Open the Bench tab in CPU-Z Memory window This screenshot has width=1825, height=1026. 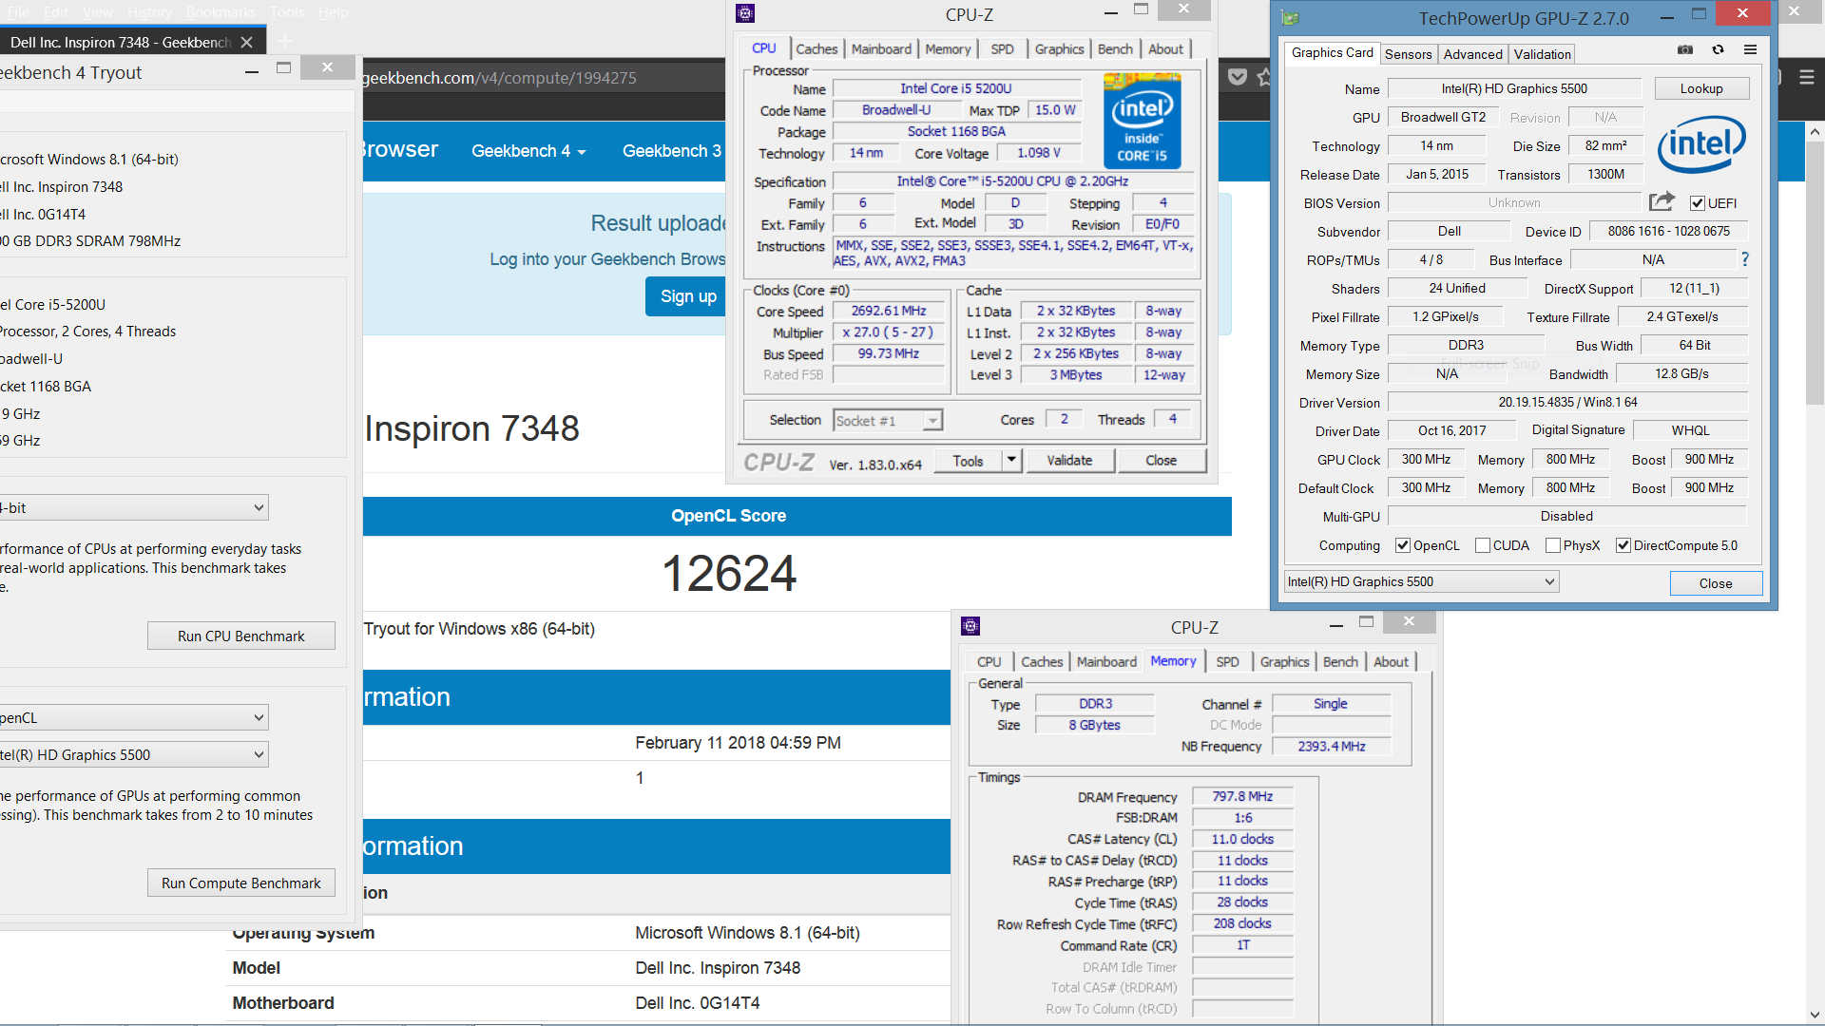[x=1340, y=662]
